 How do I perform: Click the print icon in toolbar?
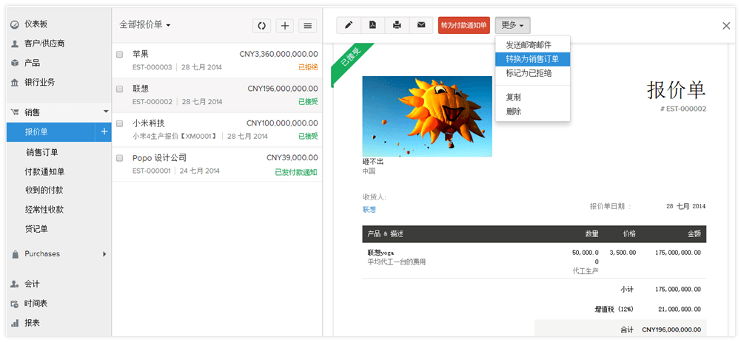pos(397,25)
